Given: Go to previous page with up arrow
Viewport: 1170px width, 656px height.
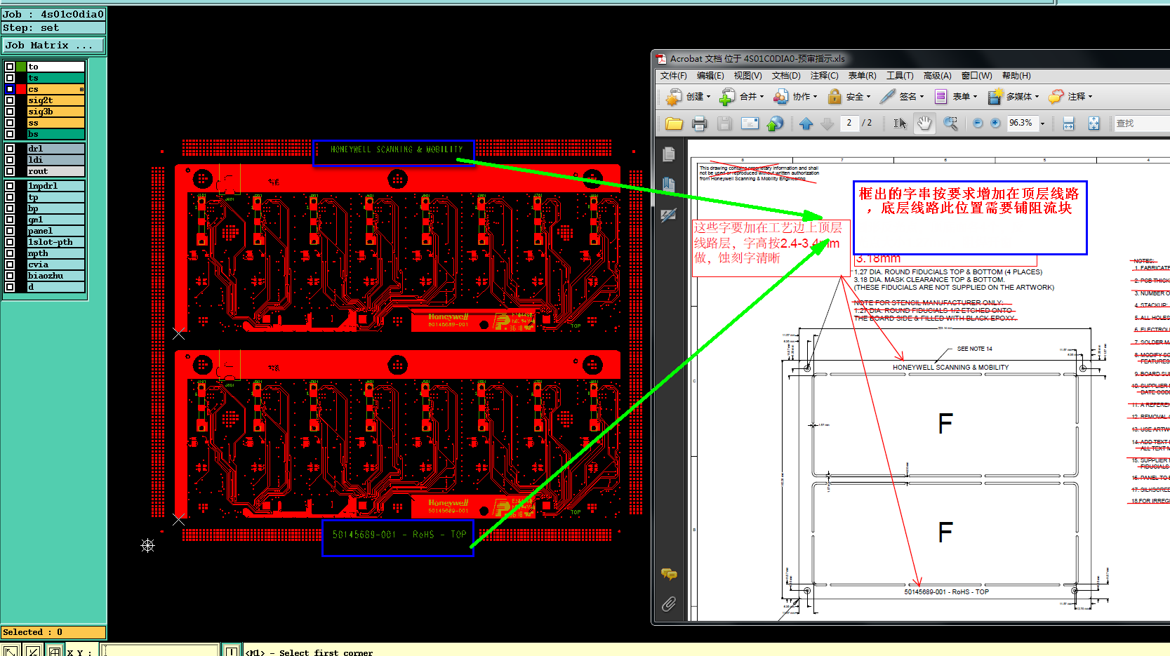Looking at the screenshot, I should pos(806,123).
